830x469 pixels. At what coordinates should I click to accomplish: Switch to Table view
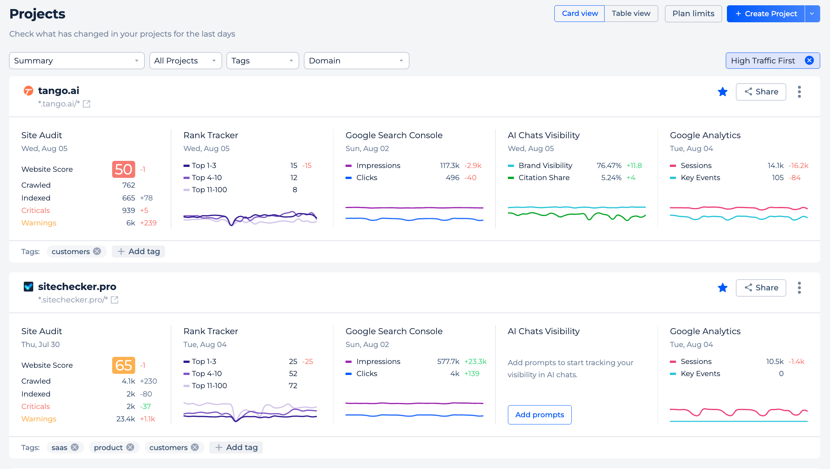631,14
